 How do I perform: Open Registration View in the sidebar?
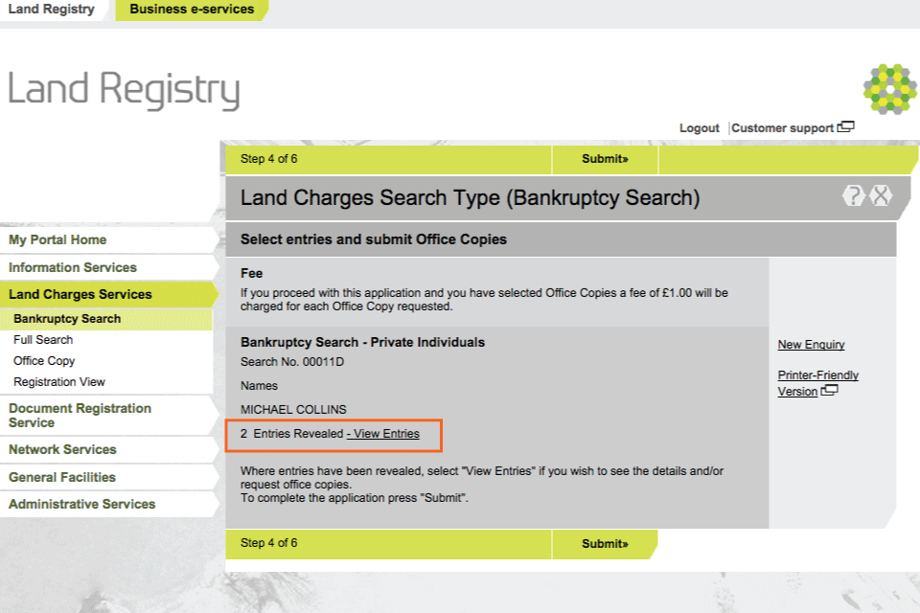point(59,382)
